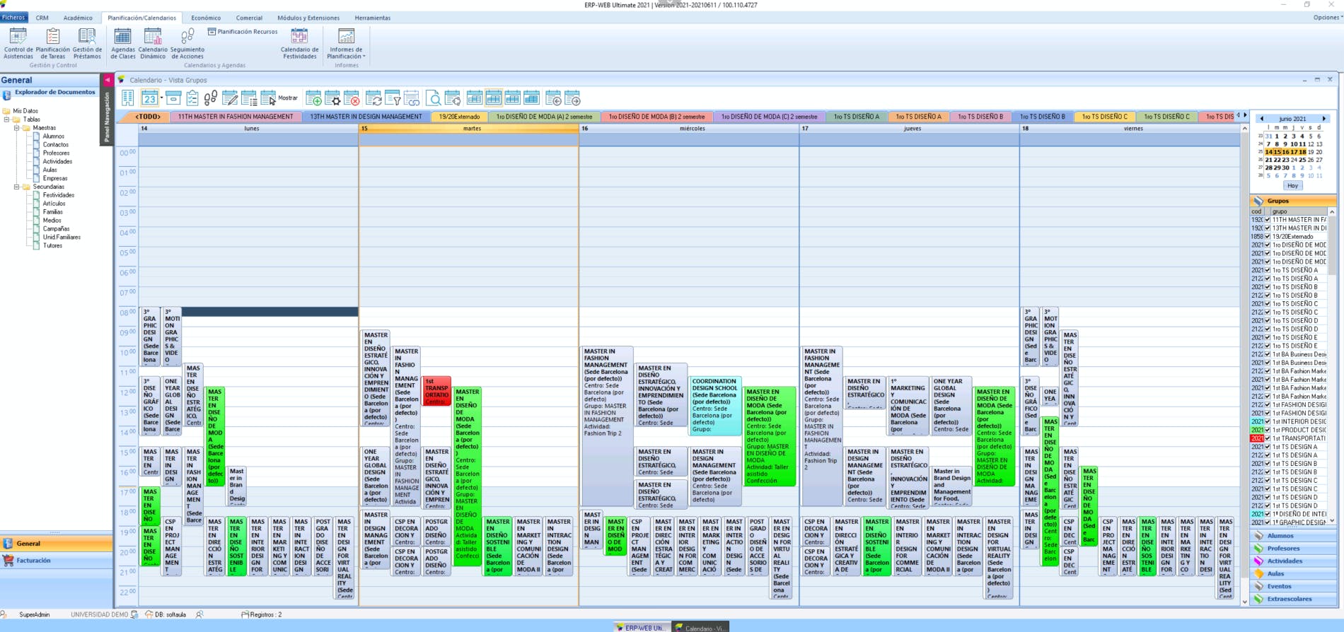Click the search calendar magnifier icon
Viewport: 1344px width, 632px height.
click(434, 98)
